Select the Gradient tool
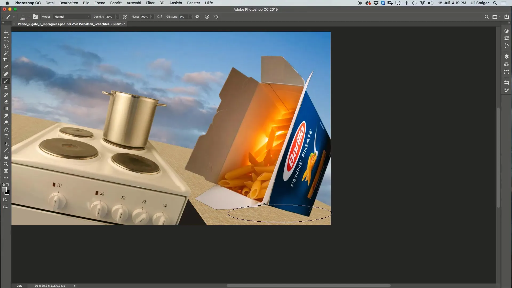The image size is (512, 288). (x=6, y=109)
